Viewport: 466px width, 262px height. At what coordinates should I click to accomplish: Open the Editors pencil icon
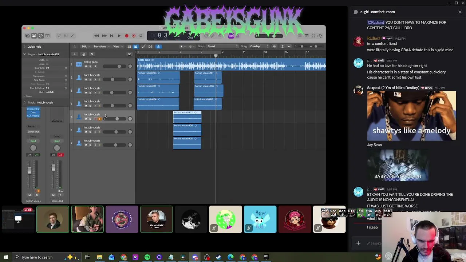click(x=72, y=36)
